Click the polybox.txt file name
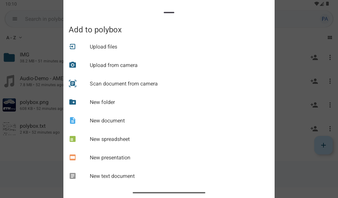338x198 pixels. coord(33,126)
